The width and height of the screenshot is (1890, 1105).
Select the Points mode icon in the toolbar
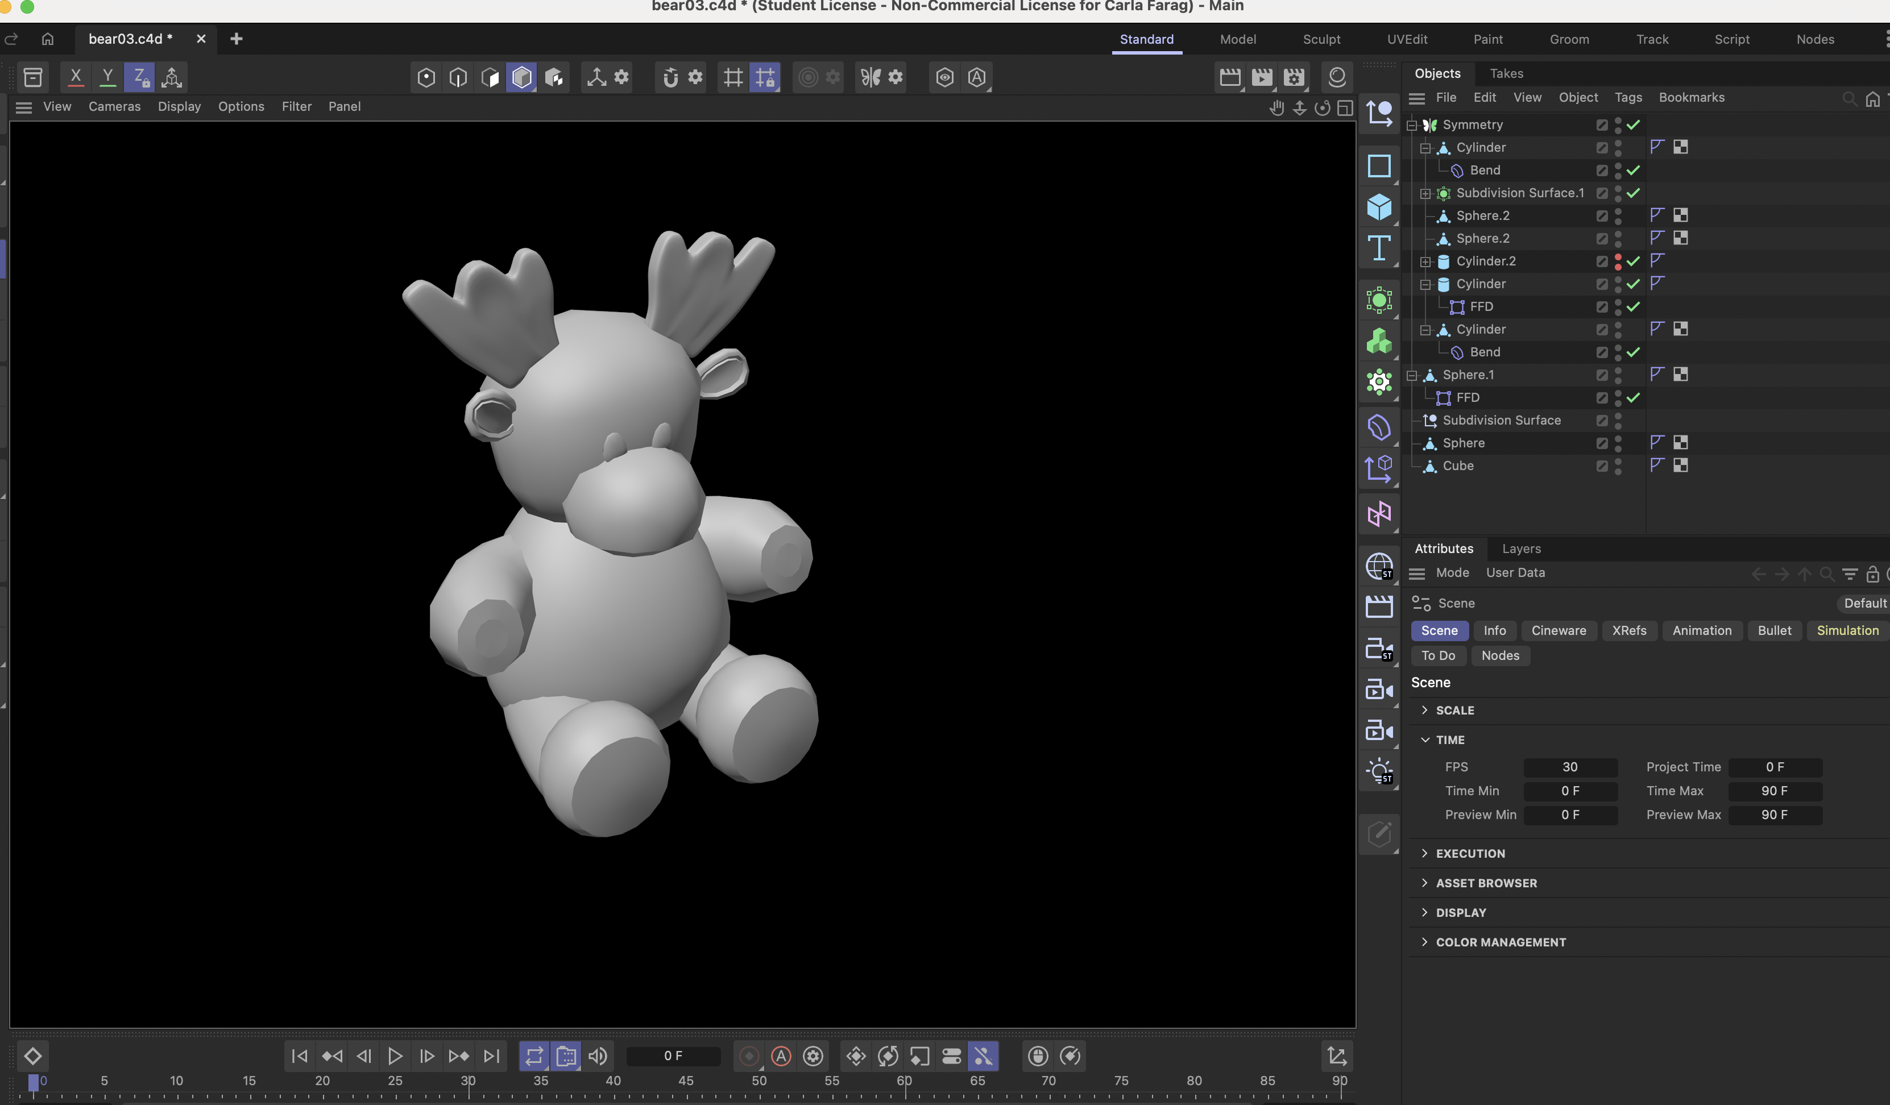coord(425,77)
